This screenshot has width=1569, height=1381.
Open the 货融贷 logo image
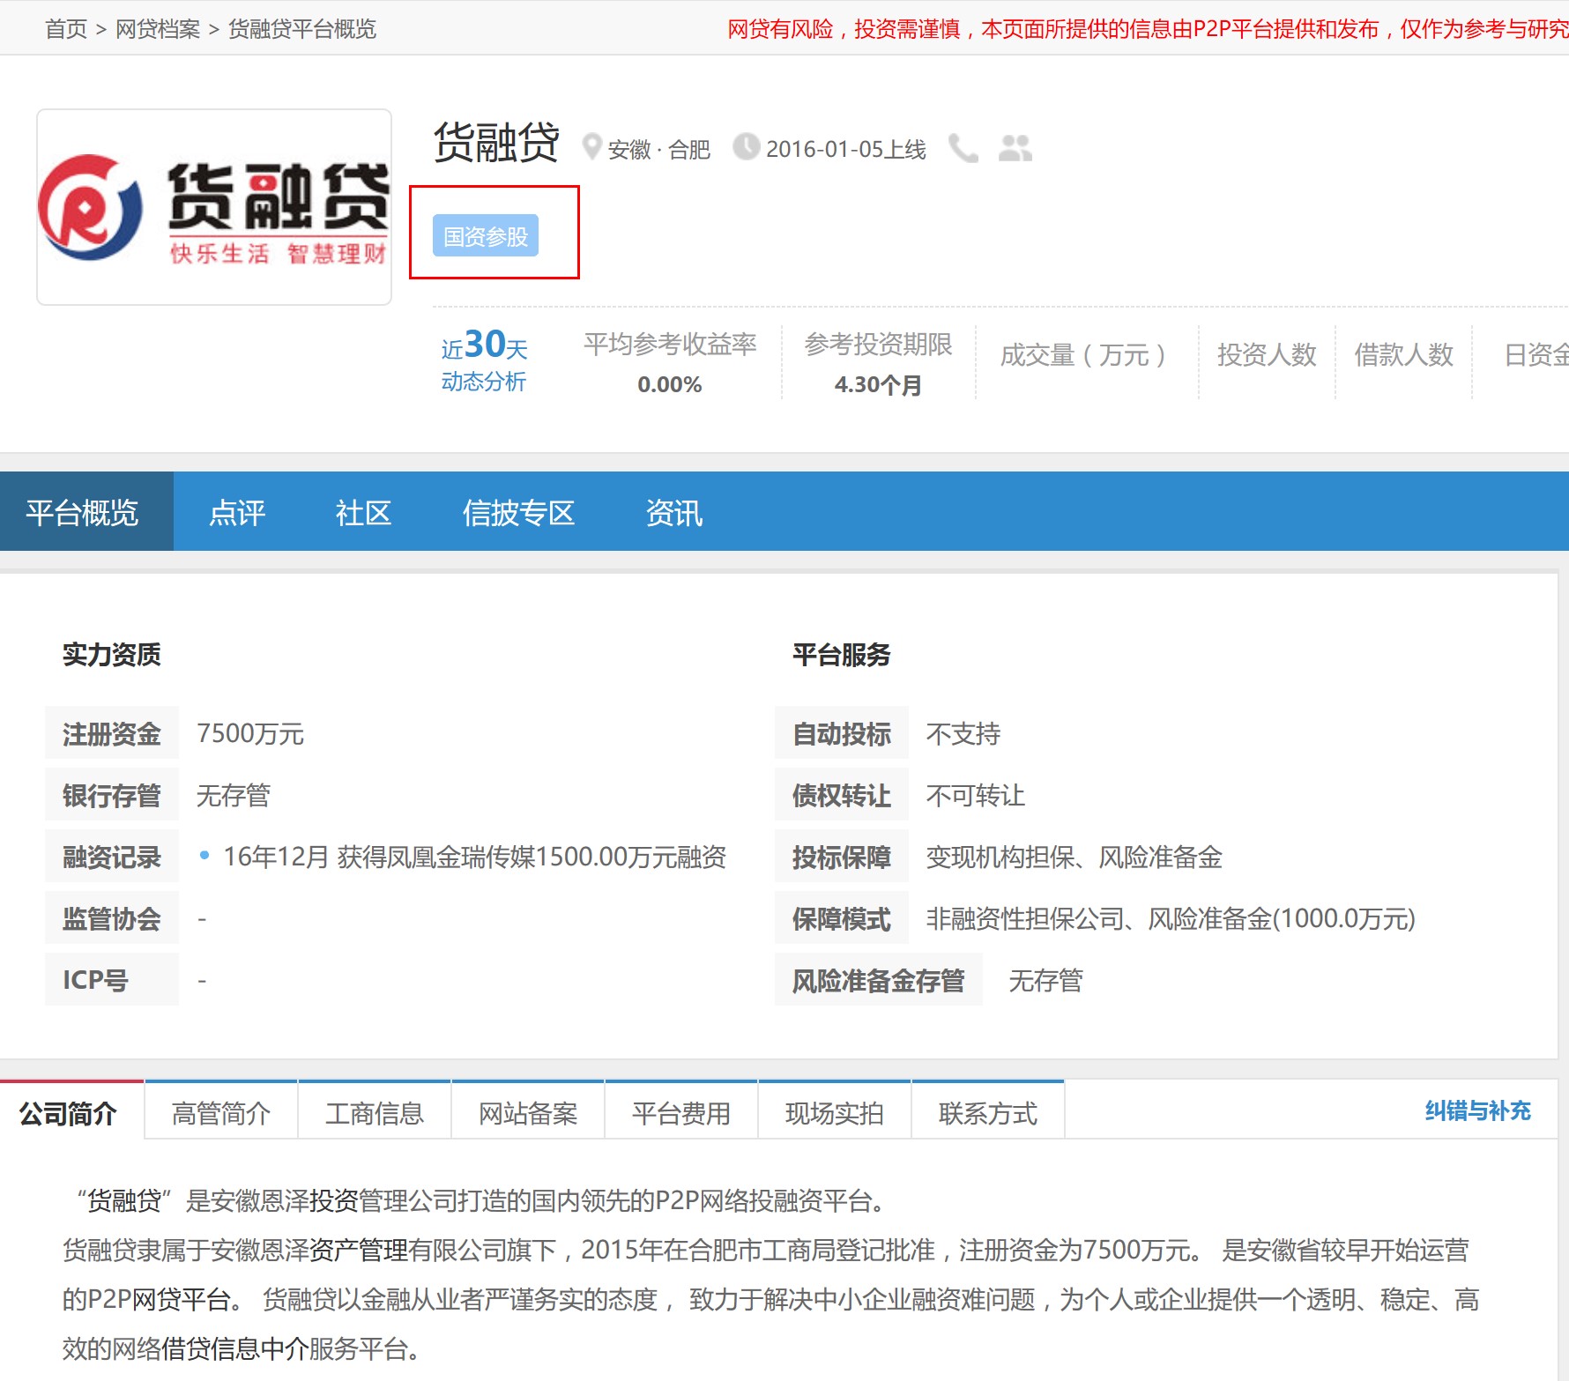point(214,207)
